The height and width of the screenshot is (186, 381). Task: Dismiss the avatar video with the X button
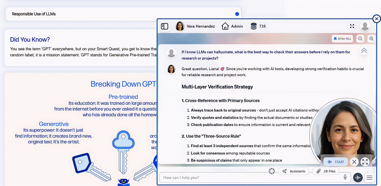pos(354,162)
